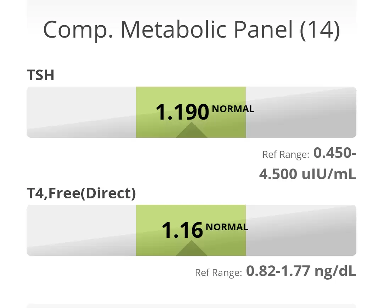Click the left gray zone of T4 bar

pos(81,230)
